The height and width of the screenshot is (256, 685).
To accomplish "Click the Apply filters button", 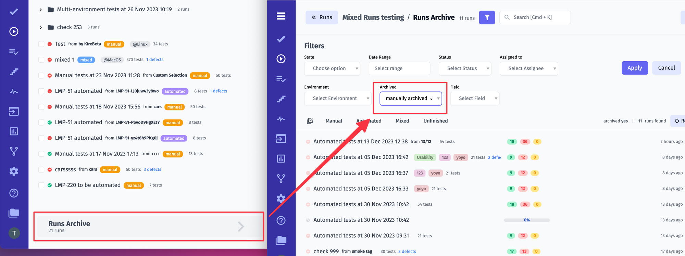I will coord(635,68).
